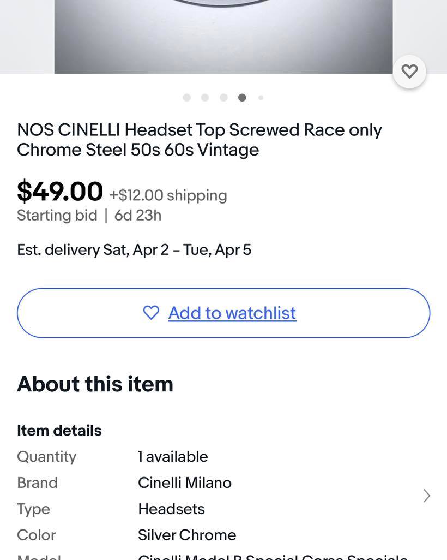The width and height of the screenshot is (447, 560).
Task: Go to first image carousel dot
Action: (187, 98)
